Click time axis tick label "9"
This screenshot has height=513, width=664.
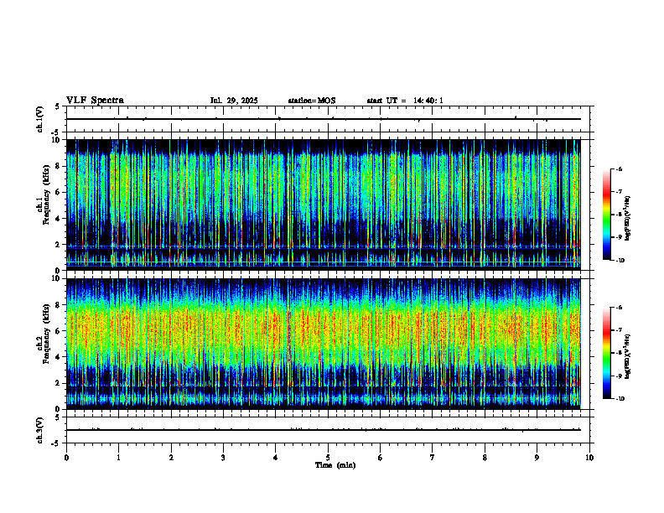[x=537, y=458]
